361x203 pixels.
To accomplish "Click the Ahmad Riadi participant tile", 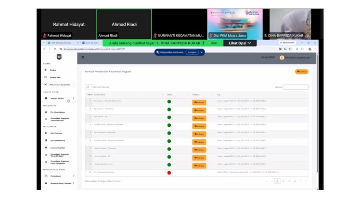I will 124,24.
